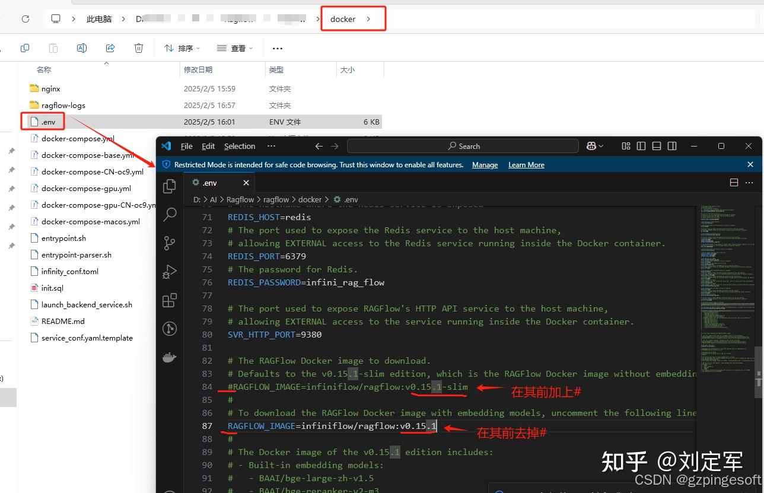Click the VS Code Search command box
764x493 pixels.
[463, 146]
